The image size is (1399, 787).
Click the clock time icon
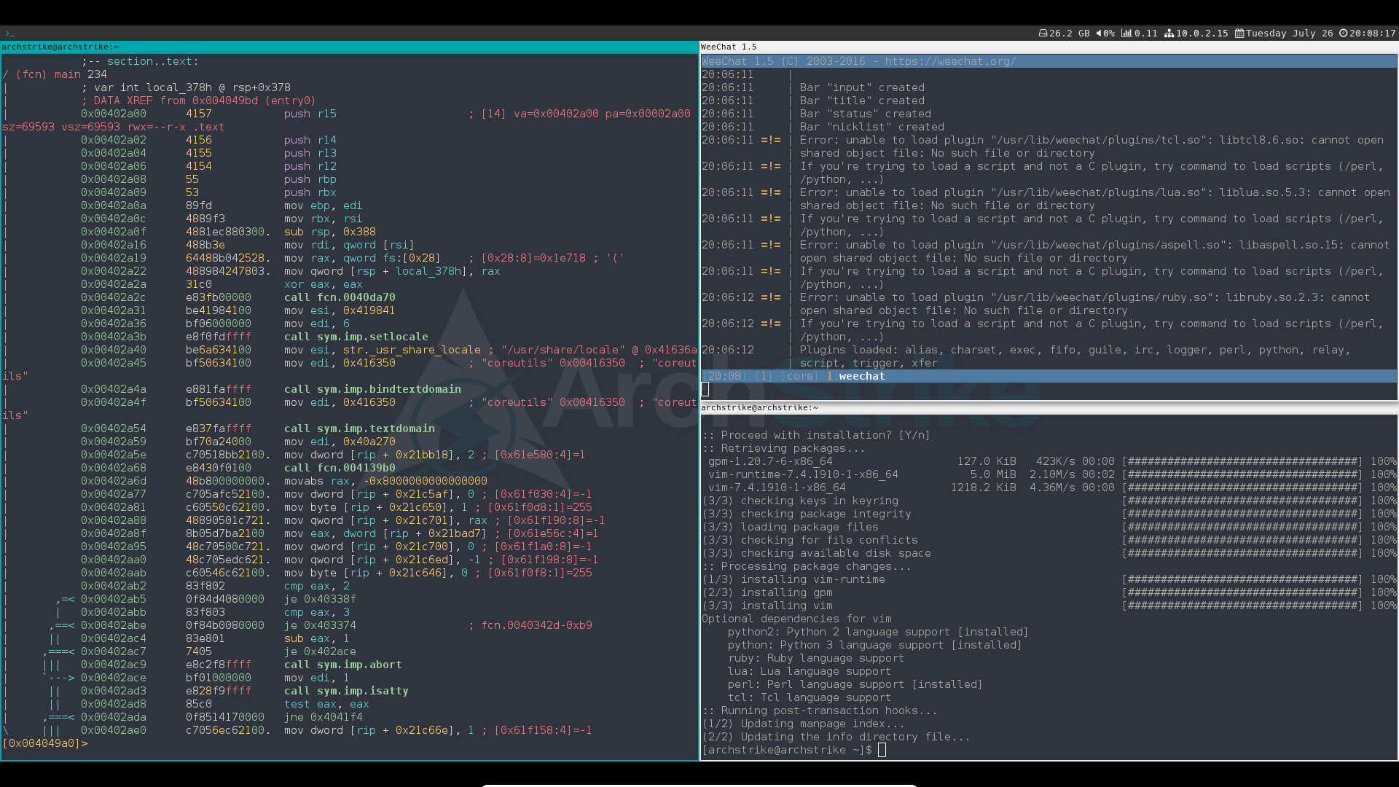click(1343, 34)
